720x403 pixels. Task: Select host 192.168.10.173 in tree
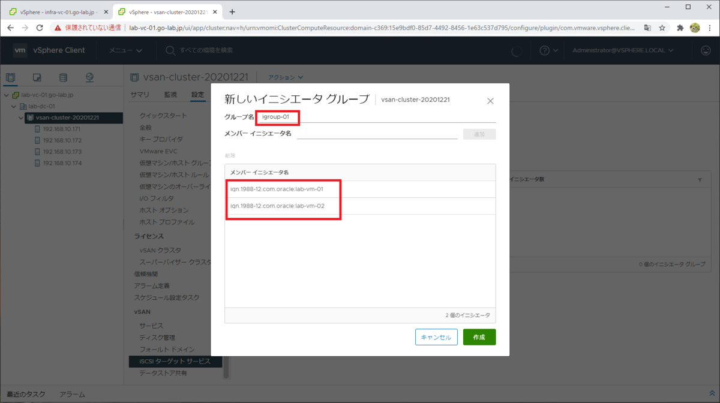(x=62, y=152)
